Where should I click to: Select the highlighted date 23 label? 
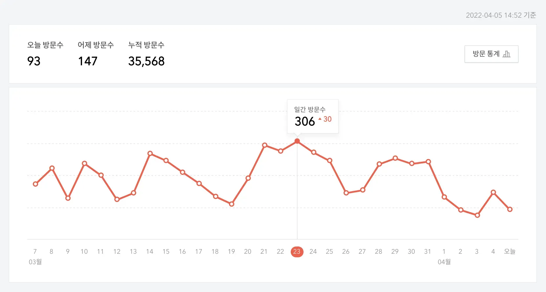(x=297, y=252)
